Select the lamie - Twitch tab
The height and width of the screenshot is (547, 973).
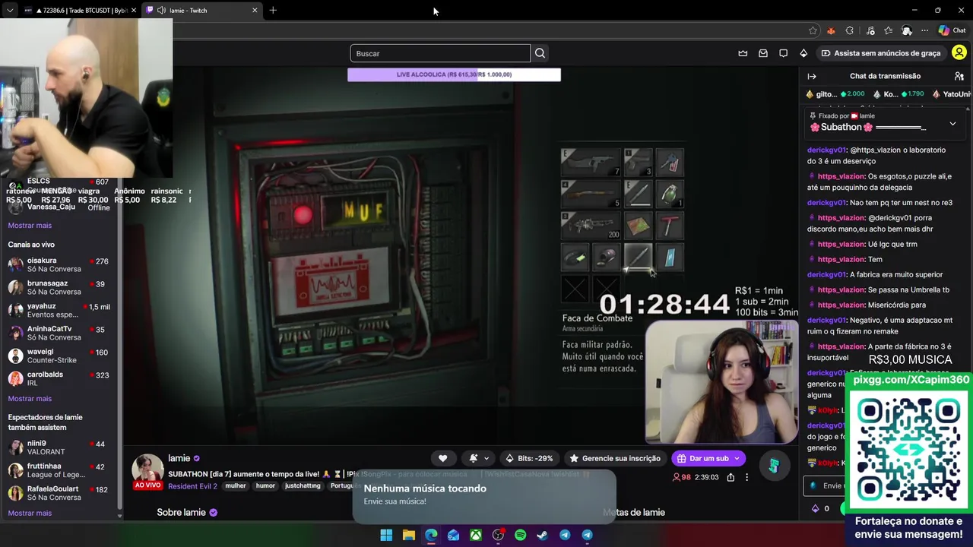click(x=201, y=11)
